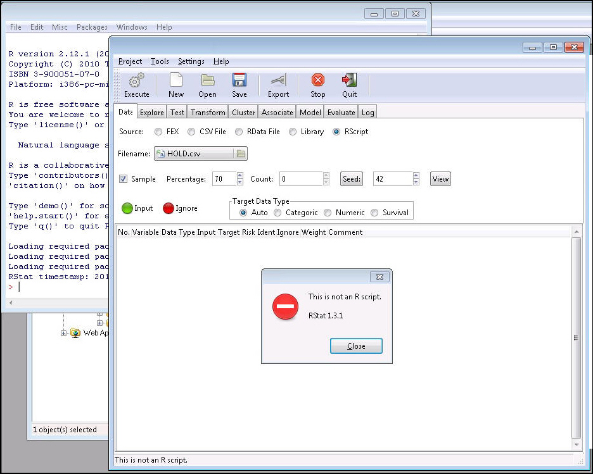Open the HOLD.csv filename chooser
Screen dimensions: 593x474
(200, 154)
